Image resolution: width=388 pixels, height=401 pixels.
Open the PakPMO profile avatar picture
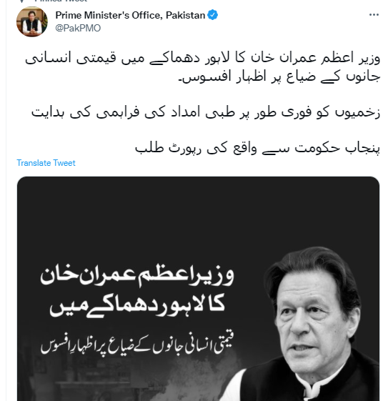click(32, 21)
